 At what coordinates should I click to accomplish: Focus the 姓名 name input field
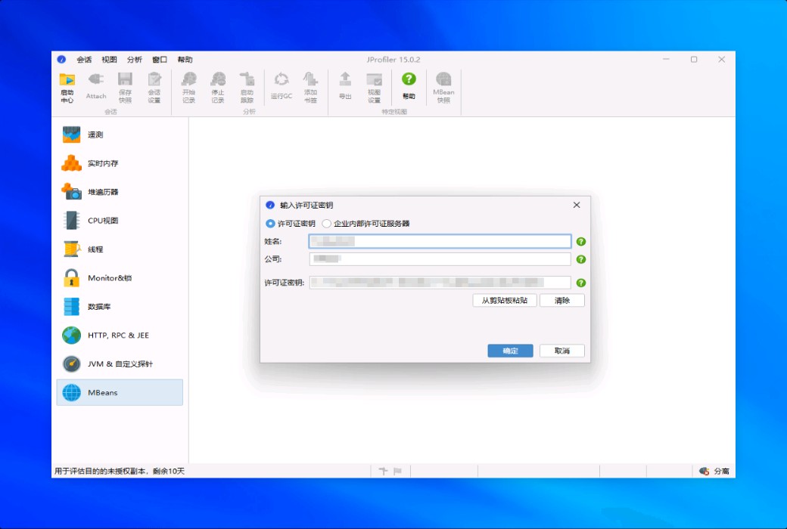click(440, 241)
